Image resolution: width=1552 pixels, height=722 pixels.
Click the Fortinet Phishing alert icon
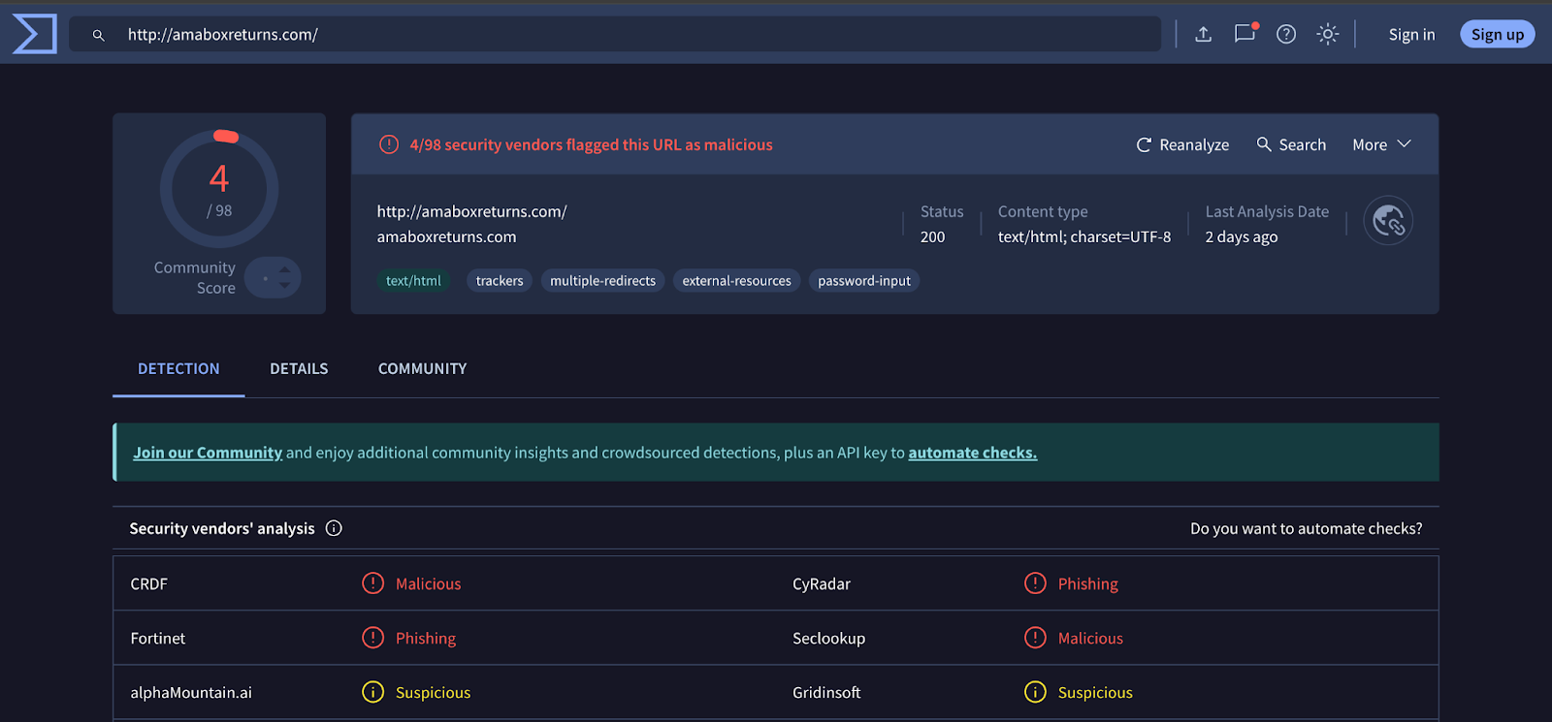373,638
